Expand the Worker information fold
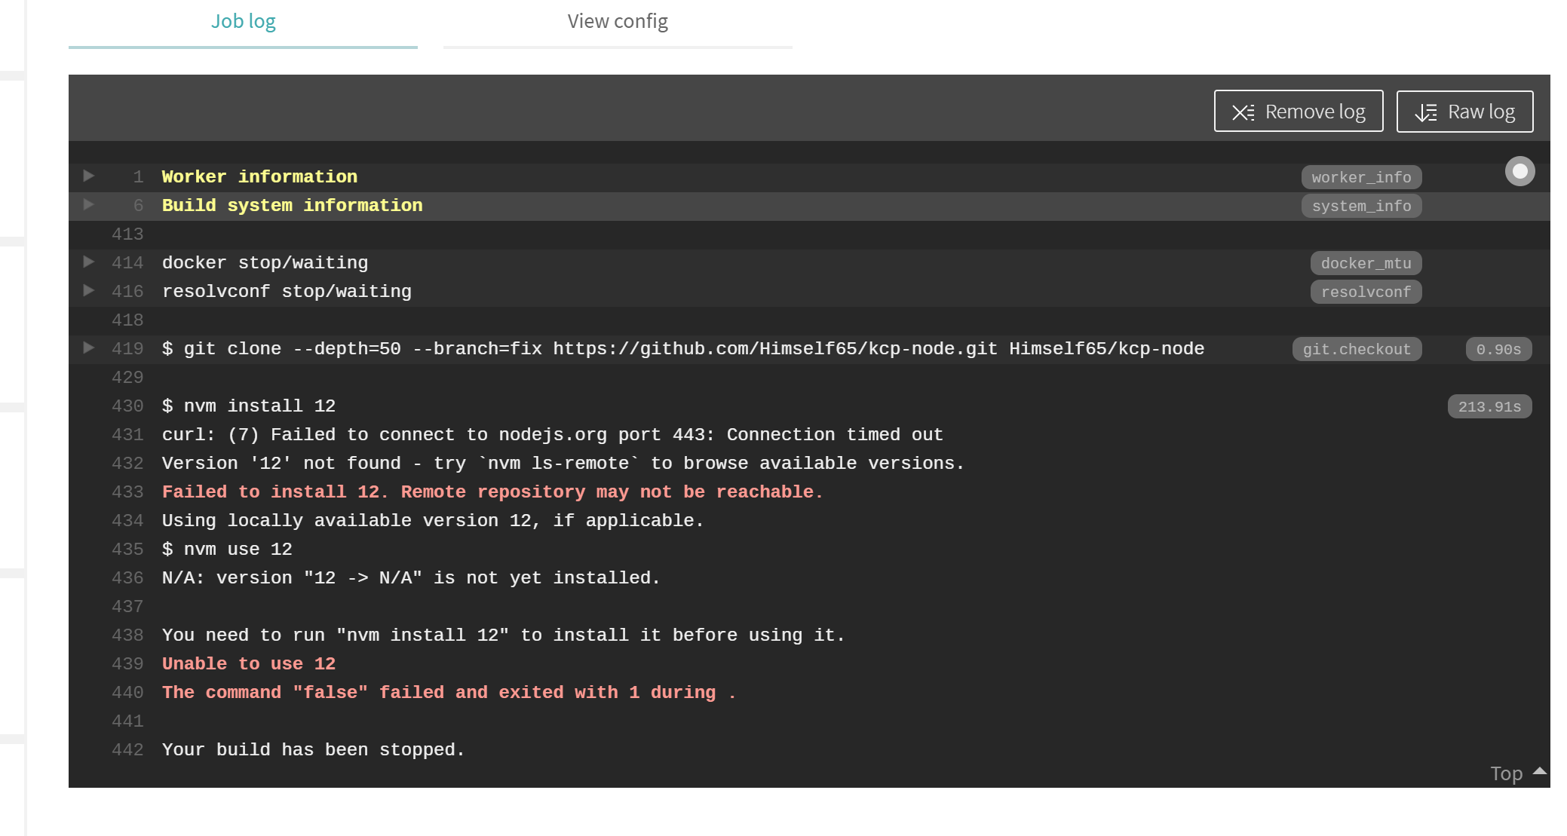 (x=89, y=176)
